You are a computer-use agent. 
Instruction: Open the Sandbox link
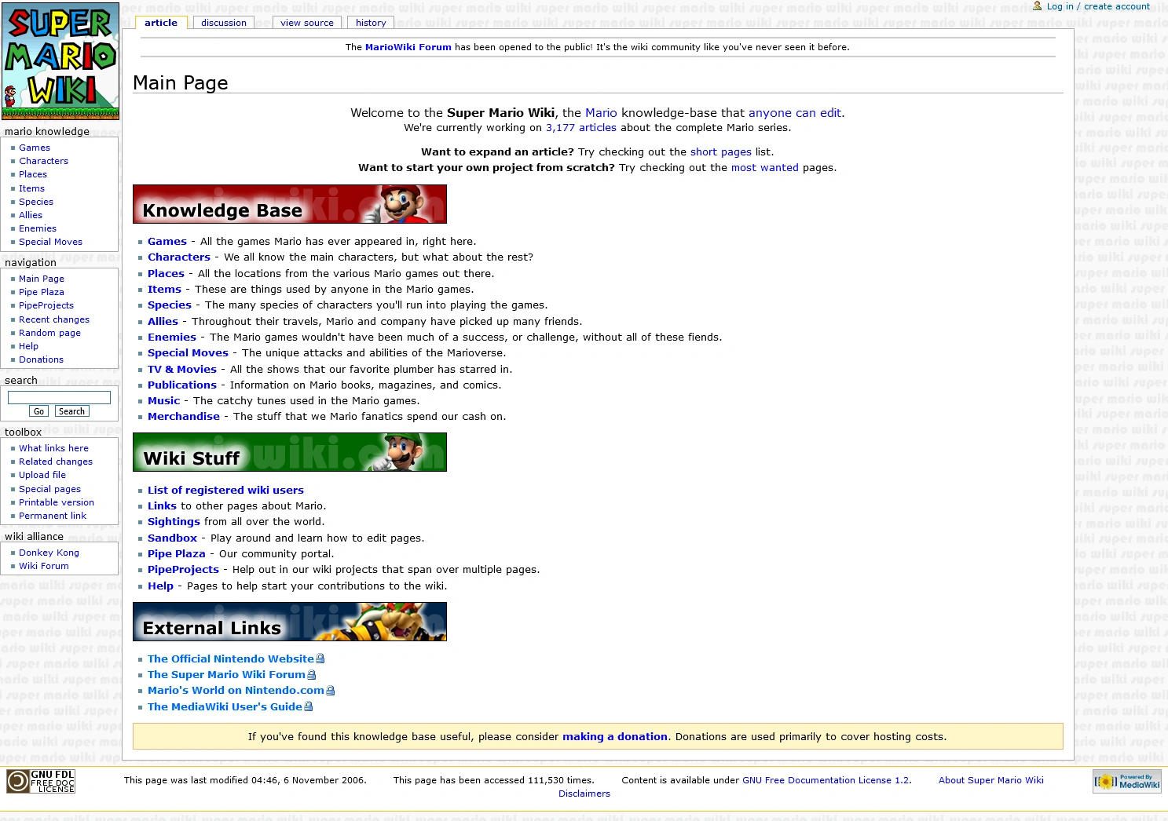(x=172, y=538)
